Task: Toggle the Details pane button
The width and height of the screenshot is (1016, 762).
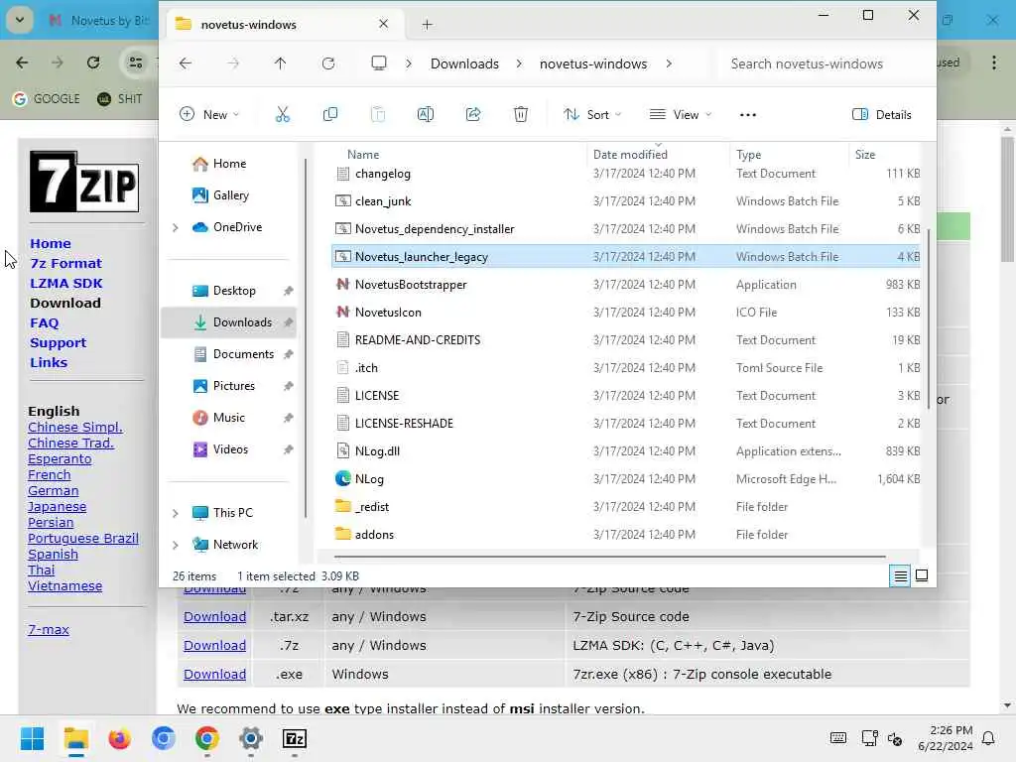Action: [x=881, y=115]
